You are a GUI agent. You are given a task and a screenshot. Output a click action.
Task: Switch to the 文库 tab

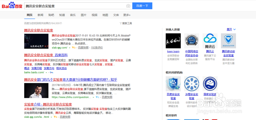[x=116, y=15]
